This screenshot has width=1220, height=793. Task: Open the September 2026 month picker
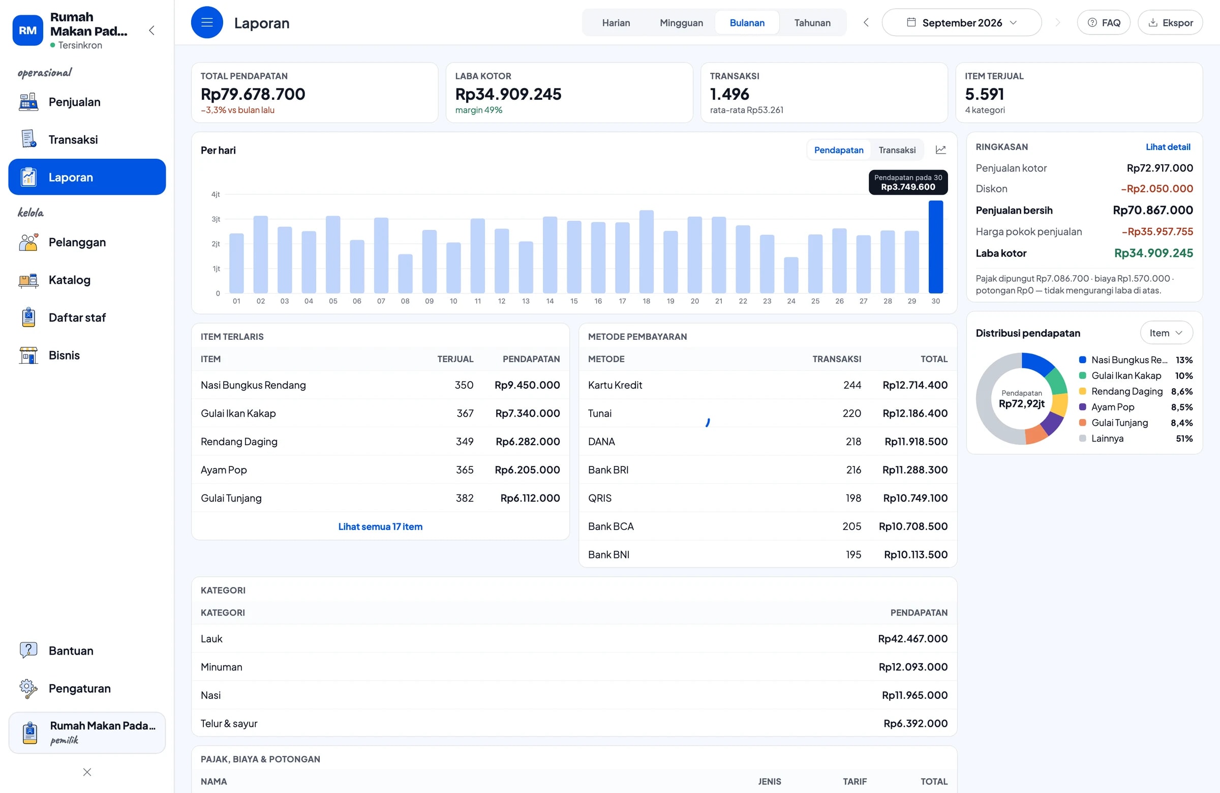click(962, 22)
